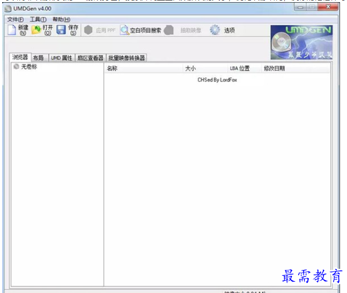The width and height of the screenshot is (347, 293).
Task: Click the 保存(S) toolbar label
Action: pos(73,30)
